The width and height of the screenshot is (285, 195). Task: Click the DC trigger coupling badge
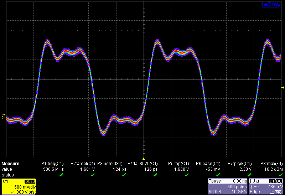[279, 181]
